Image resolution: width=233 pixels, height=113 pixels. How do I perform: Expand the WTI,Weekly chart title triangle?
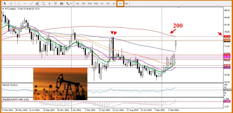pyautogui.click(x=3, y=9)
